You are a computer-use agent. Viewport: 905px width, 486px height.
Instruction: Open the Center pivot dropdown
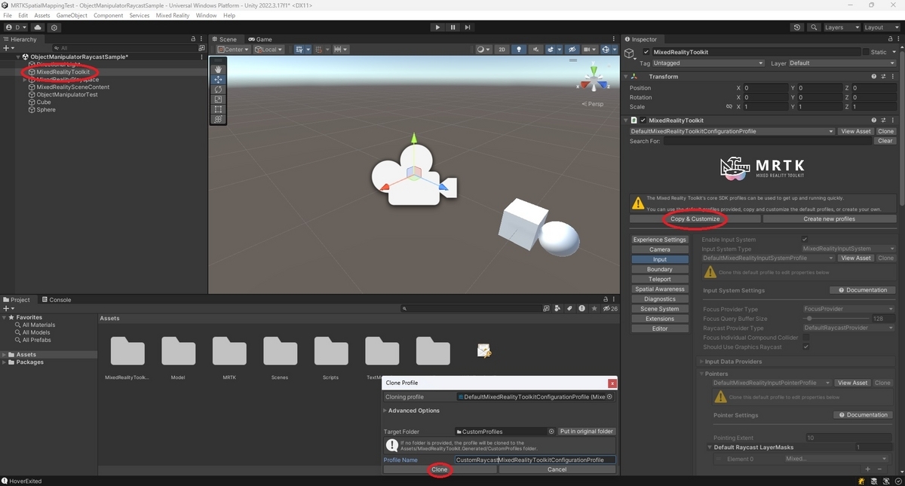point(234,50)
